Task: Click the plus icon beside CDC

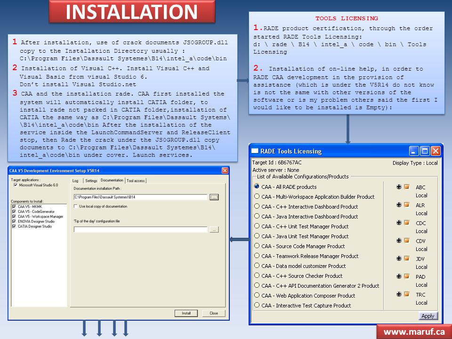Action: pyautogui.click(x=399, y=223)
